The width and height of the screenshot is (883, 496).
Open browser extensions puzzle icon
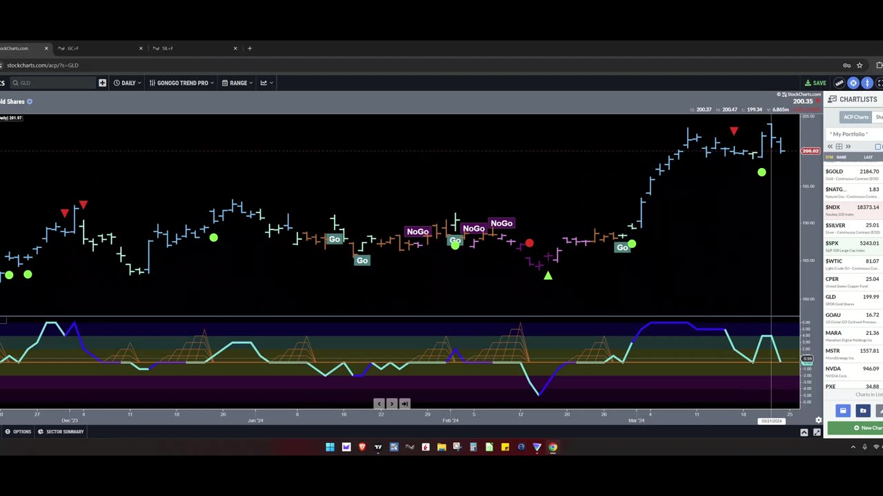879,65
